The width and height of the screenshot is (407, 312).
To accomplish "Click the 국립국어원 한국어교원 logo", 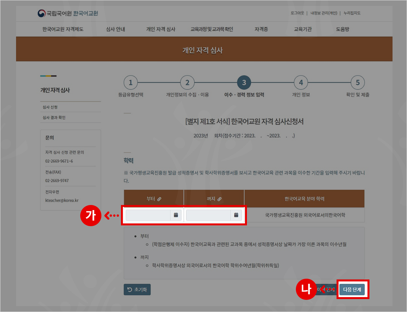I will (68, 13).
